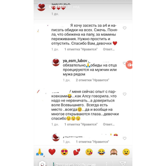This screenshot has width=166, height=166.
Task: Tap the orange floating camera button
Action: click(x=129, y=65)
